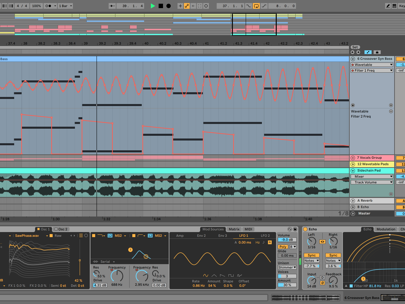Click the Set locator button
The height and width of the screenshot is (304, 405).
pos(355,47)
